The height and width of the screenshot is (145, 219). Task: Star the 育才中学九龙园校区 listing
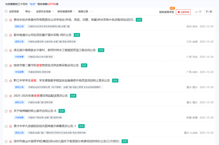(11, 126)
